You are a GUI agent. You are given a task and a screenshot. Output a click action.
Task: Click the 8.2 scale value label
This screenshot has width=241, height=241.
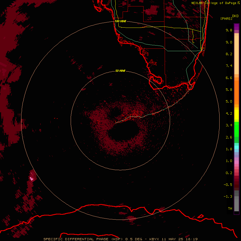[x=229, y=54]
